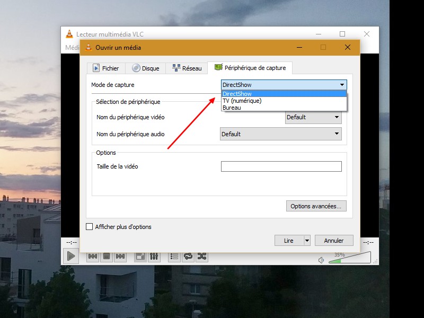Enable shuffle random playback icon
The width and height of the screenshot is (424, 318).
202,257
